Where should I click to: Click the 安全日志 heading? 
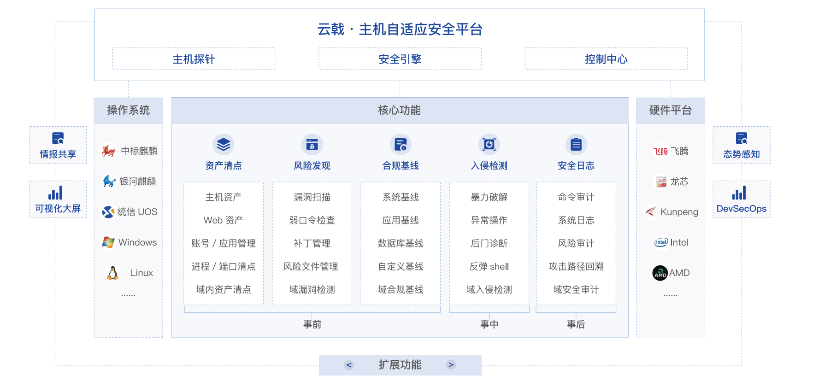click(x=576, y=166)
